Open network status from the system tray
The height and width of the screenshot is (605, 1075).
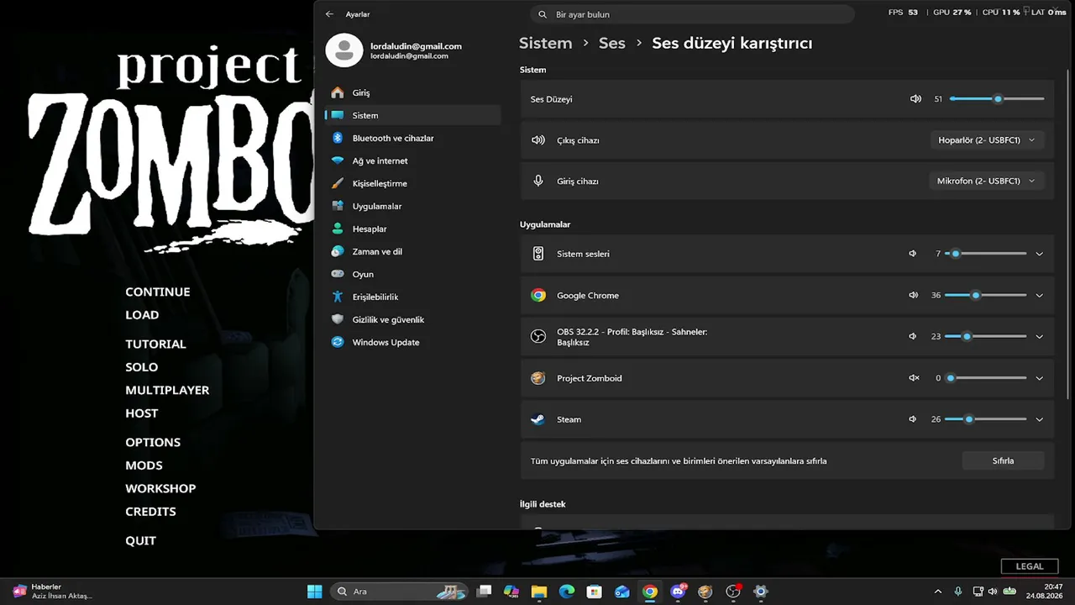(x=978, y=592)
